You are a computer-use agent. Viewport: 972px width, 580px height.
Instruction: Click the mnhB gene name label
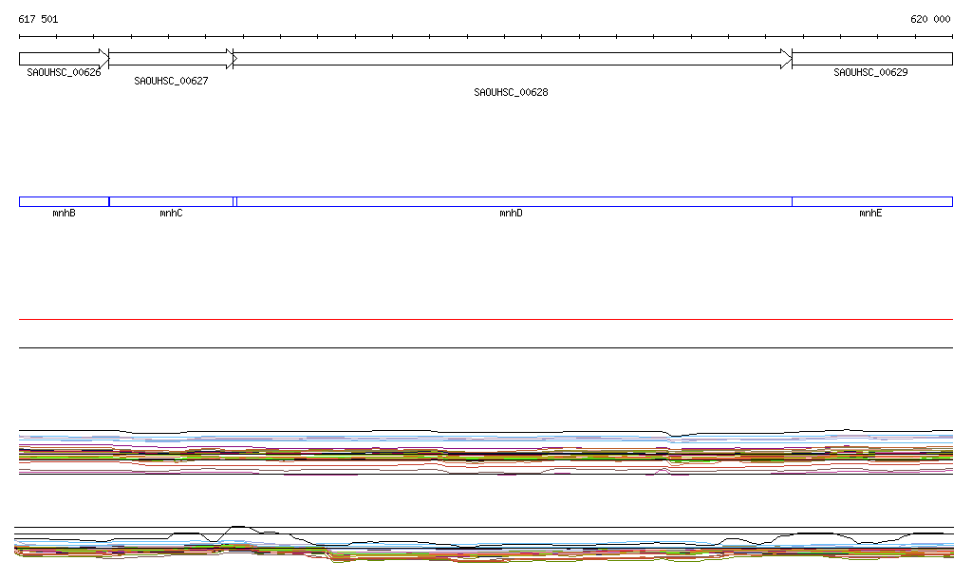pyautogui.click(x=64, y=215)
